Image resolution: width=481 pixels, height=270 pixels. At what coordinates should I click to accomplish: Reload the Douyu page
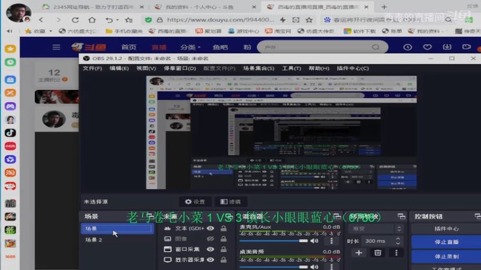75,20
